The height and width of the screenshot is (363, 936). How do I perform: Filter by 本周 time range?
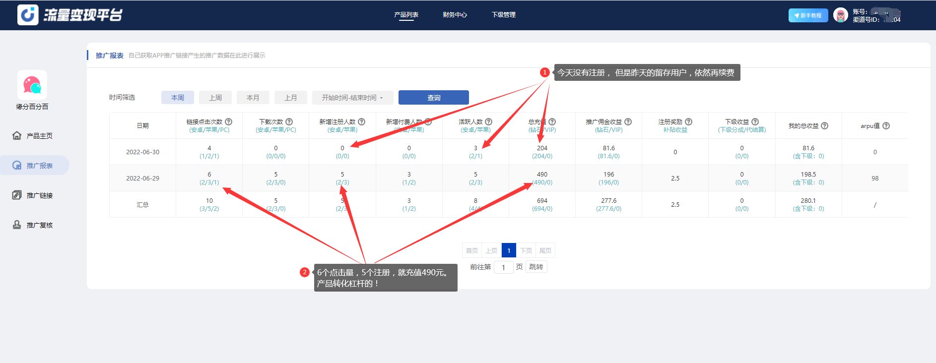[178, 98]
